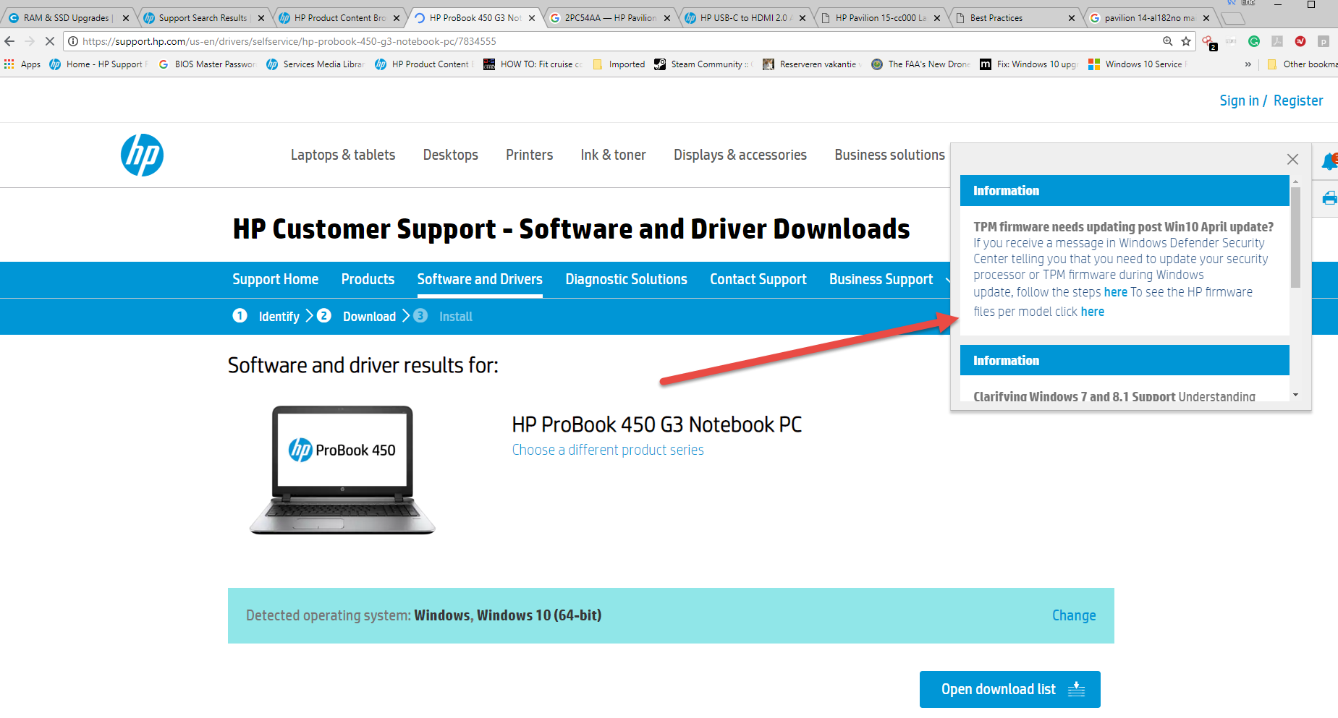
Task: Open Fix: Windows 10 upgrade bookmark
Action: click(1029, 64)
